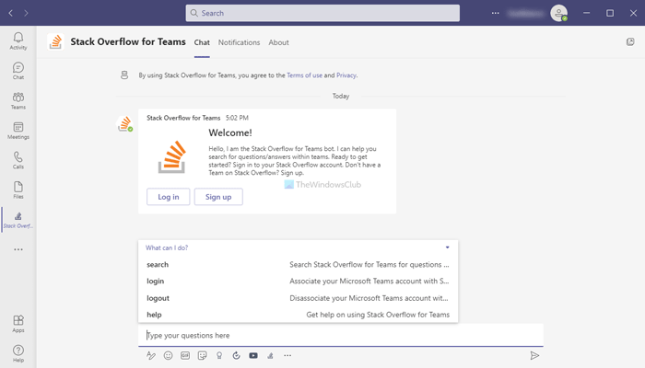The image size is (645, 368).
Task: Collapse the What can I do list
Action: click(447, 247)
